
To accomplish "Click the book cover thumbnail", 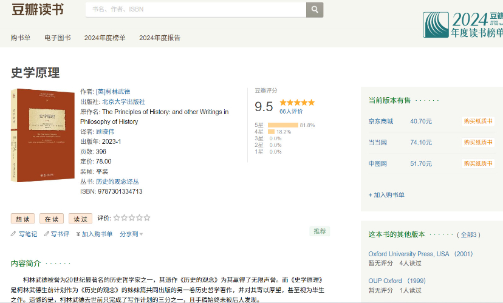I will click(x=43, y=135).
